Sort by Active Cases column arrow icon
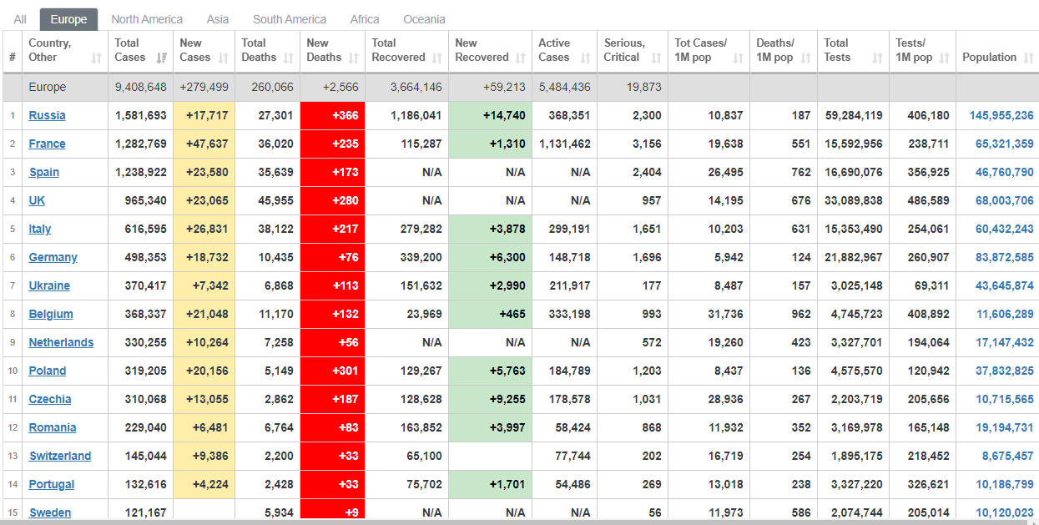The height and width of the screenshot is (525, 1039). [x=586, y=58]
